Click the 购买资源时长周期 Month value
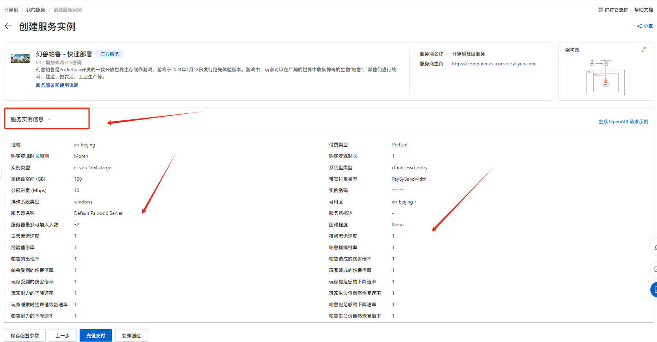Viewport: 657px width, 342px height. pyautogui.click(x=81, y=156)
